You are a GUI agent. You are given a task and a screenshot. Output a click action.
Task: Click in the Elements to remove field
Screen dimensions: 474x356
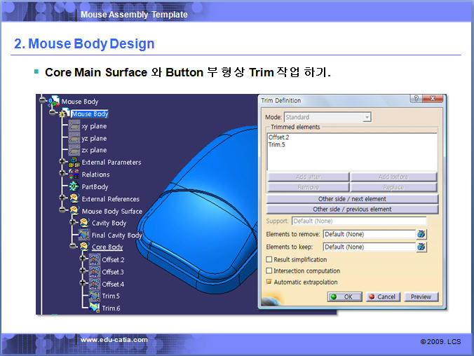369,234
